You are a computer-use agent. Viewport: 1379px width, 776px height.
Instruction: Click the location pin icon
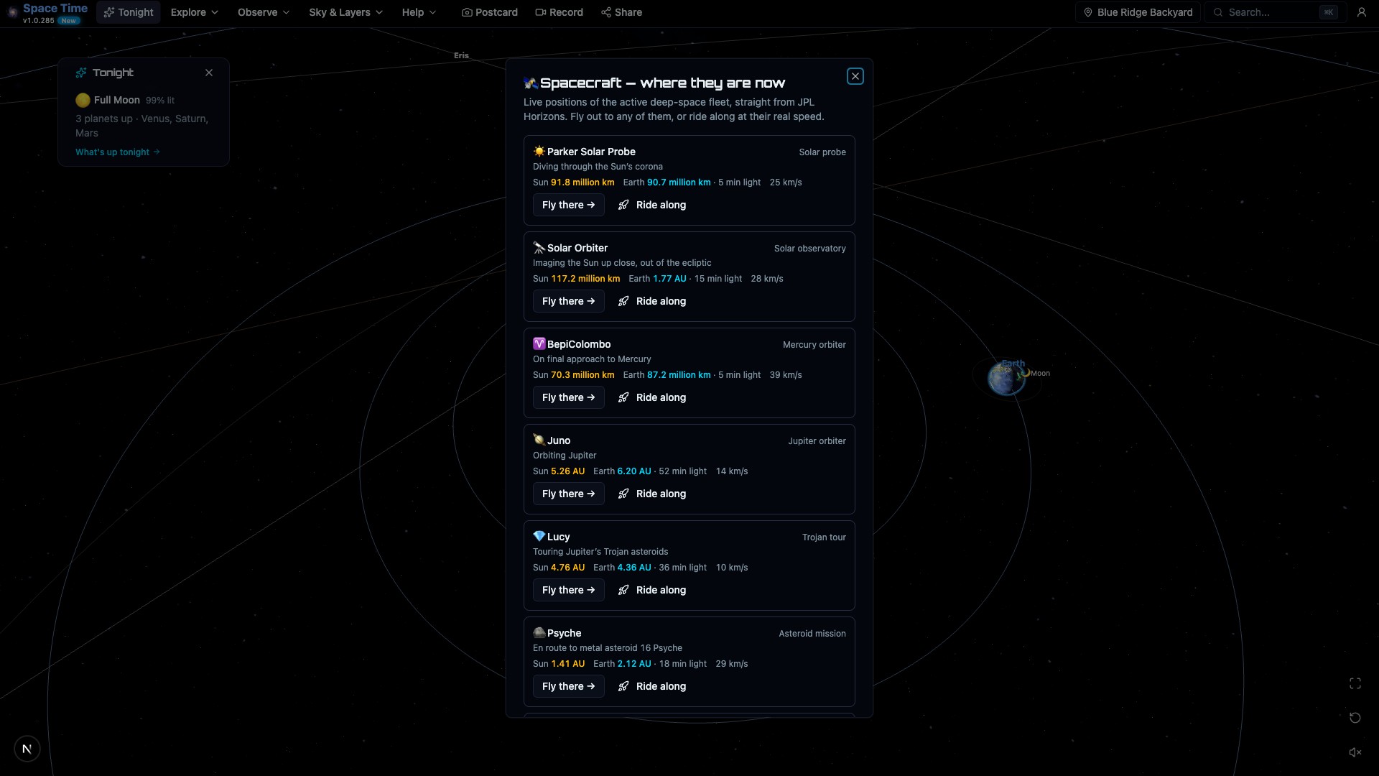coord(1087,12)
